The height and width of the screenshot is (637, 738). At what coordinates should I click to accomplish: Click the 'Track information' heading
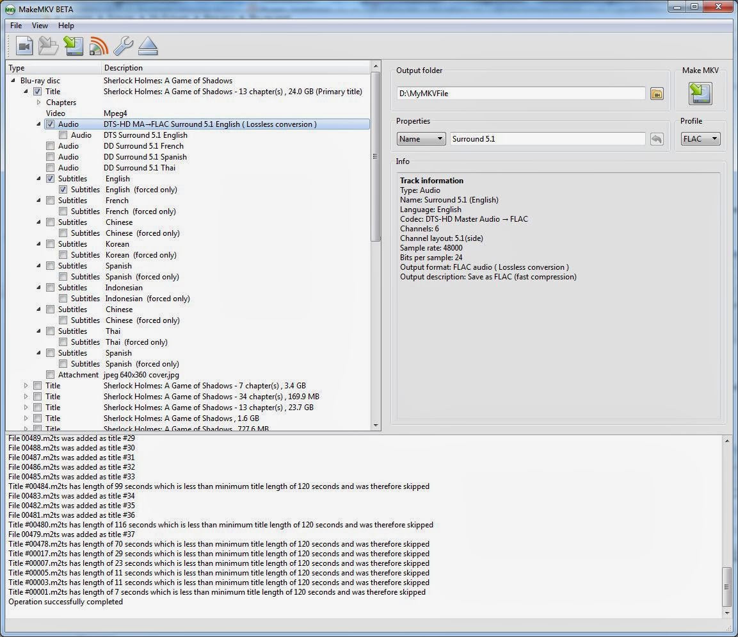pyautogui.click(x=431, y=181)
